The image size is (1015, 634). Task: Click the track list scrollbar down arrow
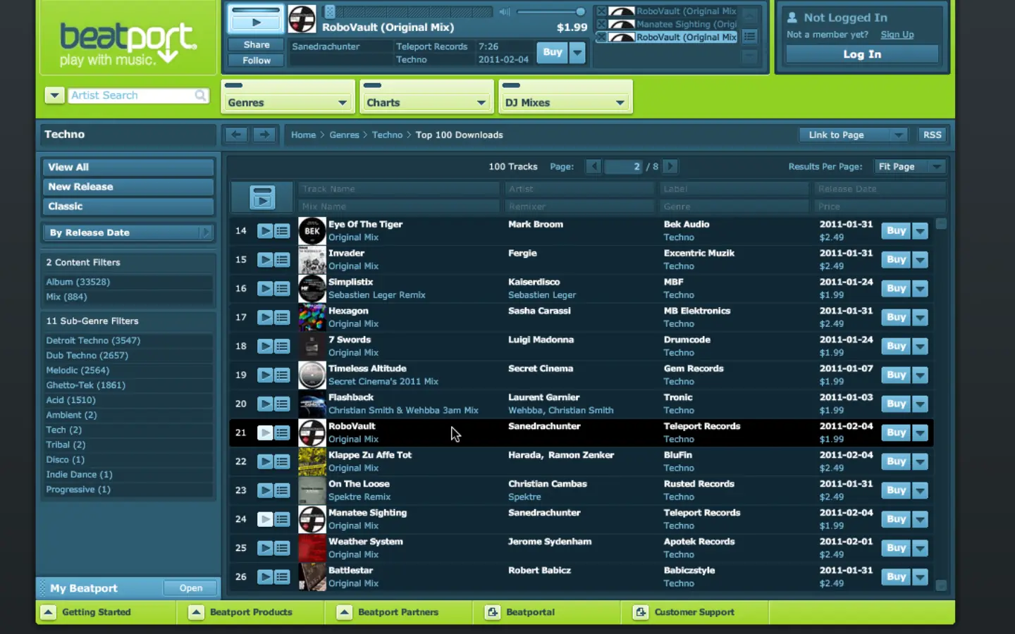point(941,585)
